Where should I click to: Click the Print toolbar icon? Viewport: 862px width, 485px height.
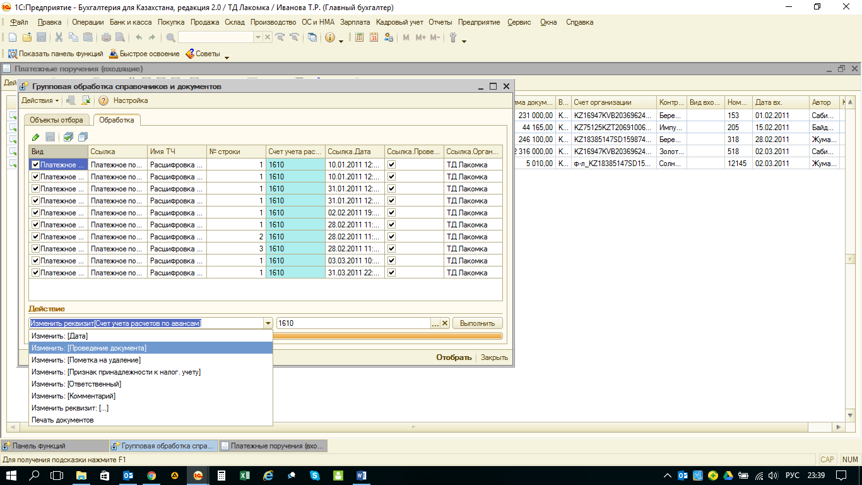[107, 38]
